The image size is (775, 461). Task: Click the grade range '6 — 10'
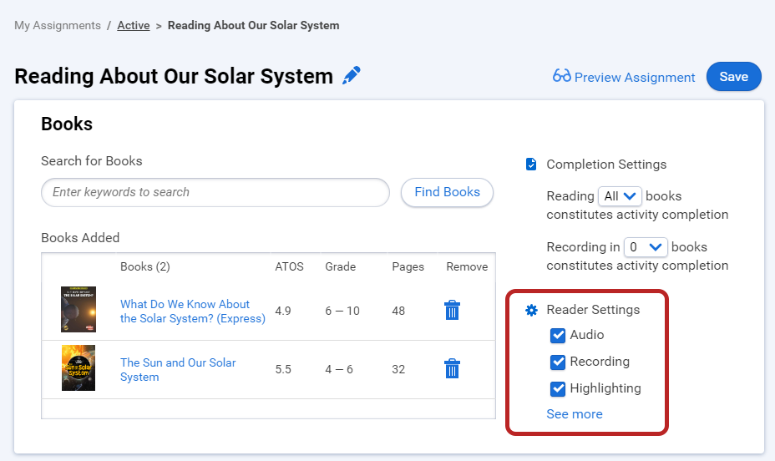342,311
